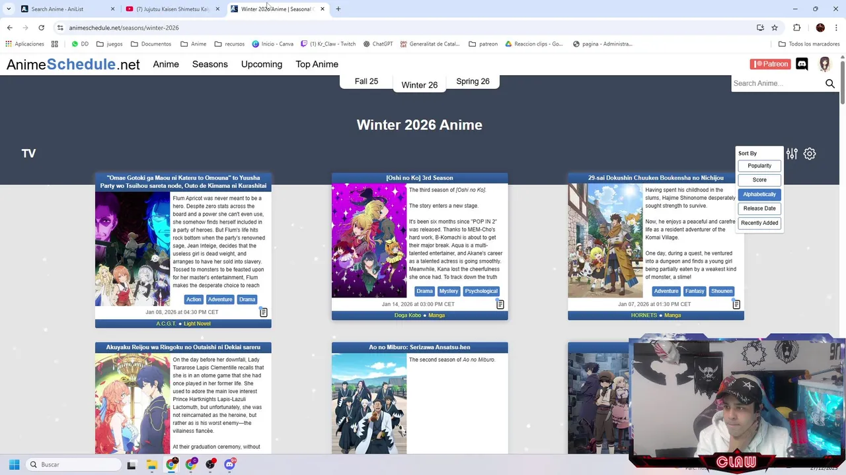Click the Shounen genre tag
This screenshot has width=846, height=475.
pos(722,291)
